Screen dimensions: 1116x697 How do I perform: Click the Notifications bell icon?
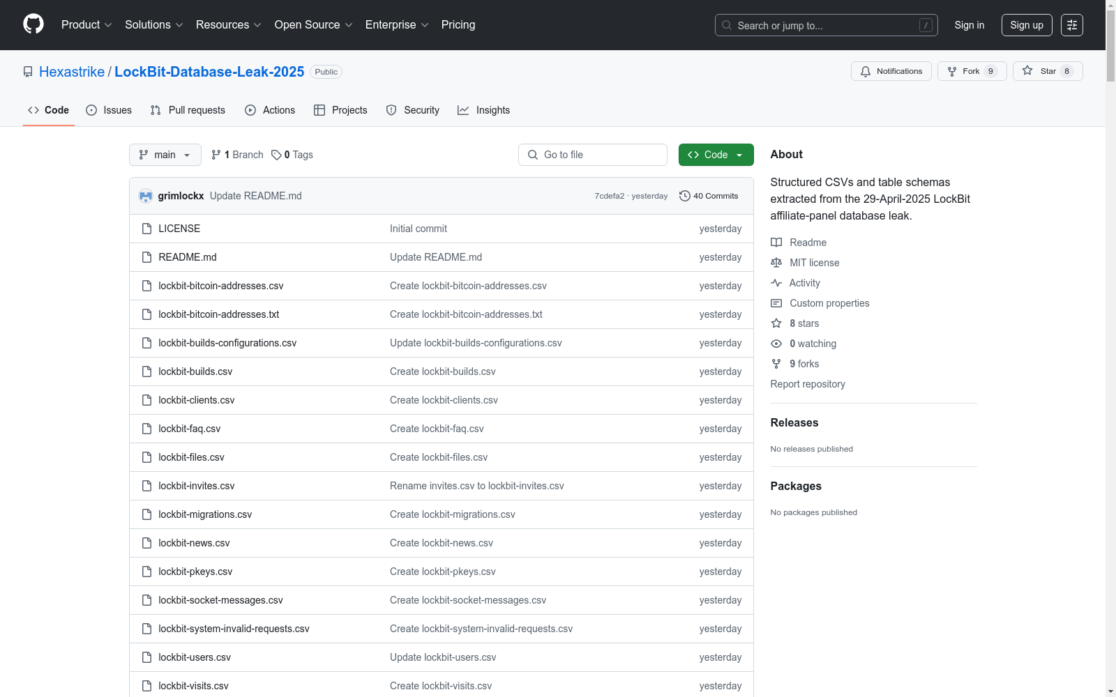(866, 71)
